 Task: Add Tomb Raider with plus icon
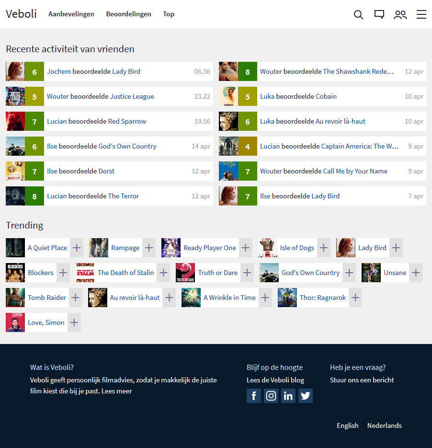coord(75,298)
